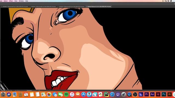Image resolution: width=175 pixels, height=98 pixels.
Task: Open Adobe Media Encoder from the dock
Action: (141, 94)
